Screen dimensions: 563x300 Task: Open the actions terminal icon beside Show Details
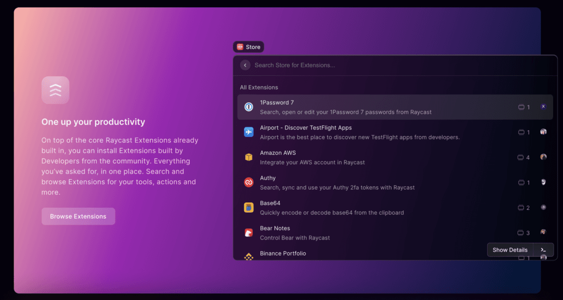click(x=543, y=250)
